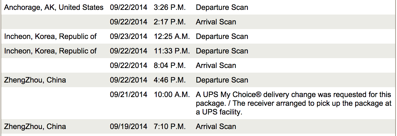Click the 7:10 P.M. Arrival Scan activity
Image resolution: width=397 pixels, height=136 pixels.
click(216, 126)
